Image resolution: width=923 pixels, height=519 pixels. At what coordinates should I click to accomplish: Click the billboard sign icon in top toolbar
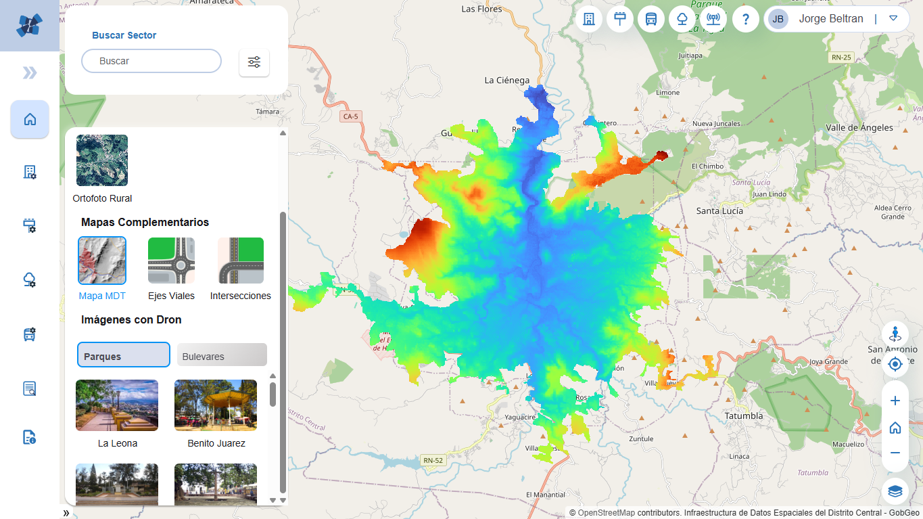[x=620, y=19]
